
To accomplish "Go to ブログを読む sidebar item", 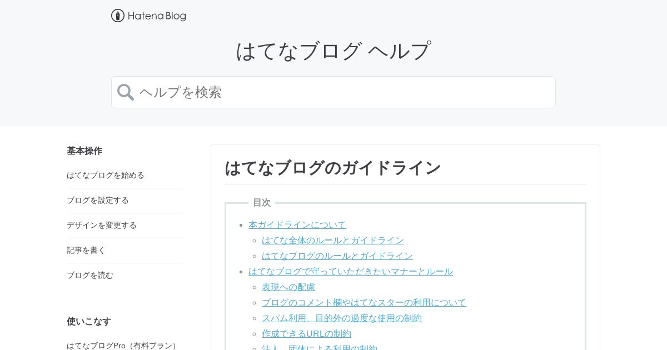I will click(x=90, y=275).
